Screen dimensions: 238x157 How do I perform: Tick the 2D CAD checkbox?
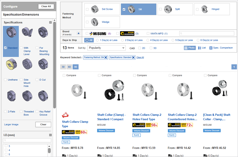click(140, 48)
